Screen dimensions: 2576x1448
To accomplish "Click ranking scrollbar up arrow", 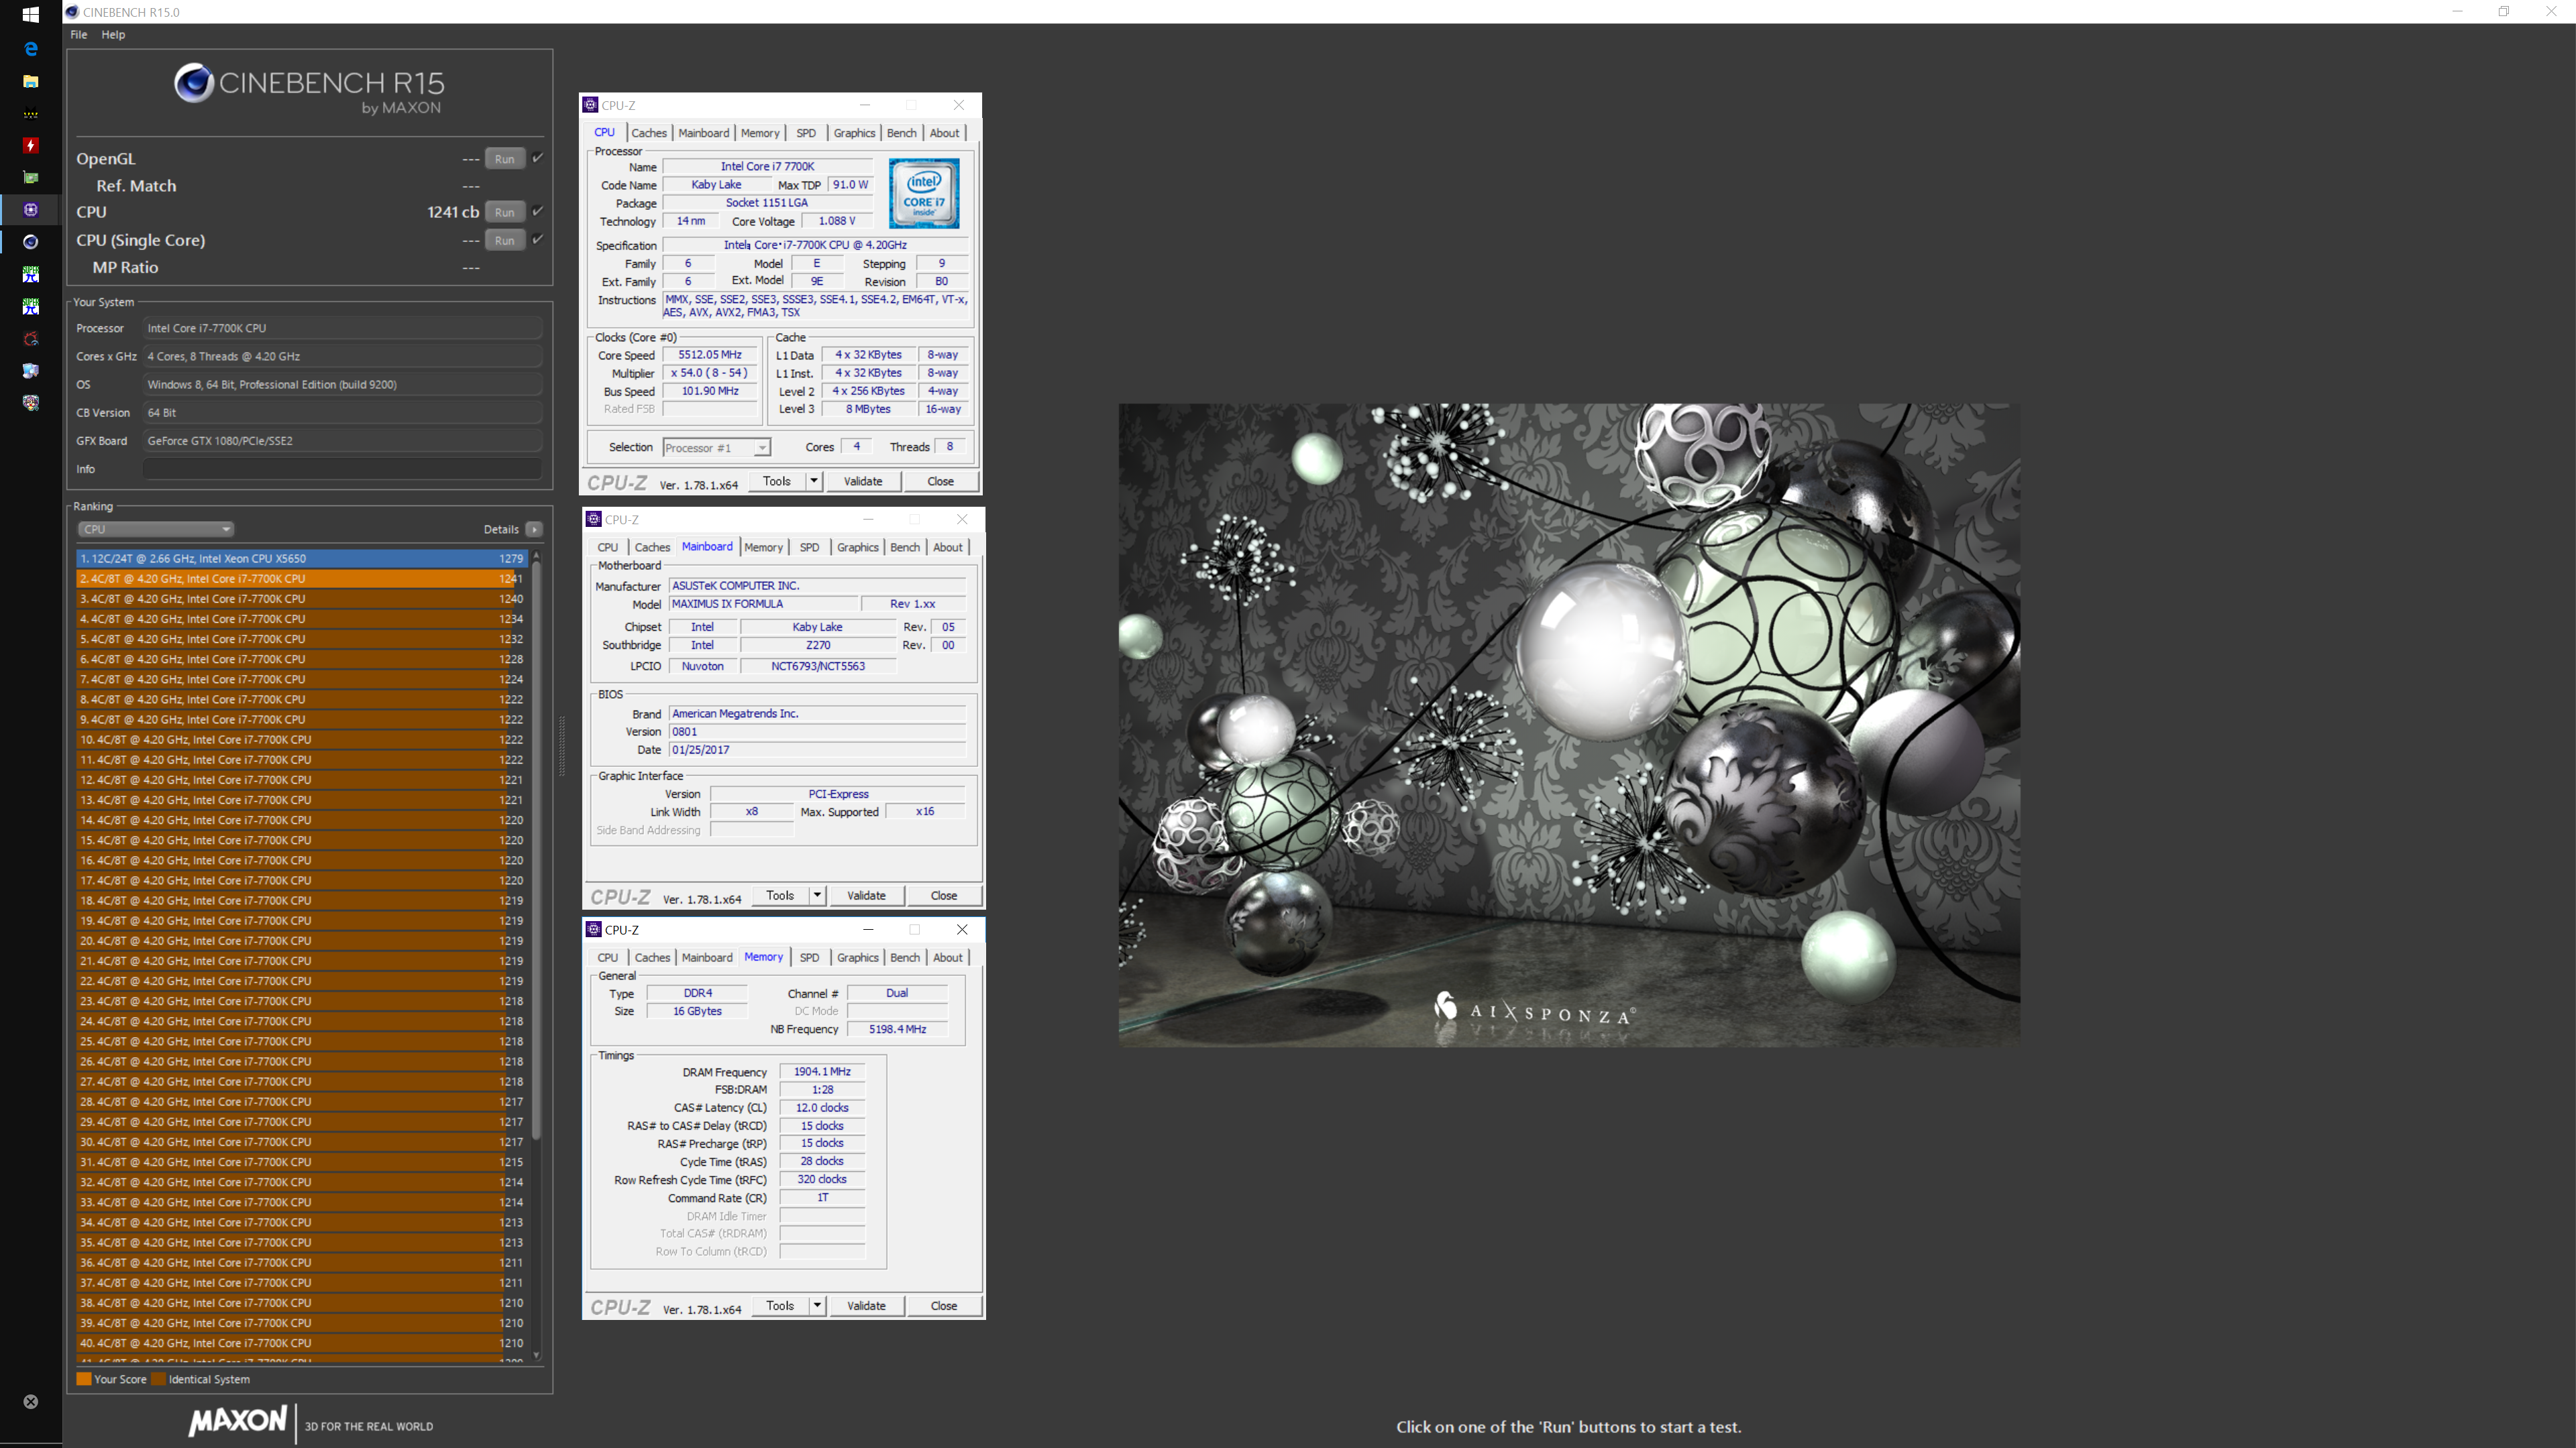I will click(537, 554).
